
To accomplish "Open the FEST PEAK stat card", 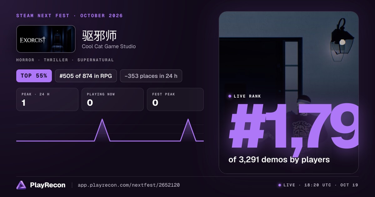I will point(175,99).
